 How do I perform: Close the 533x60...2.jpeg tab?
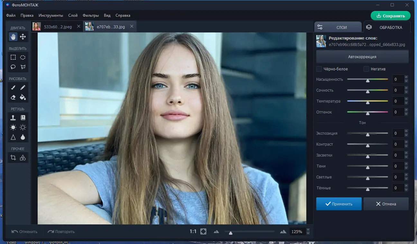click(x=79, y=26)
